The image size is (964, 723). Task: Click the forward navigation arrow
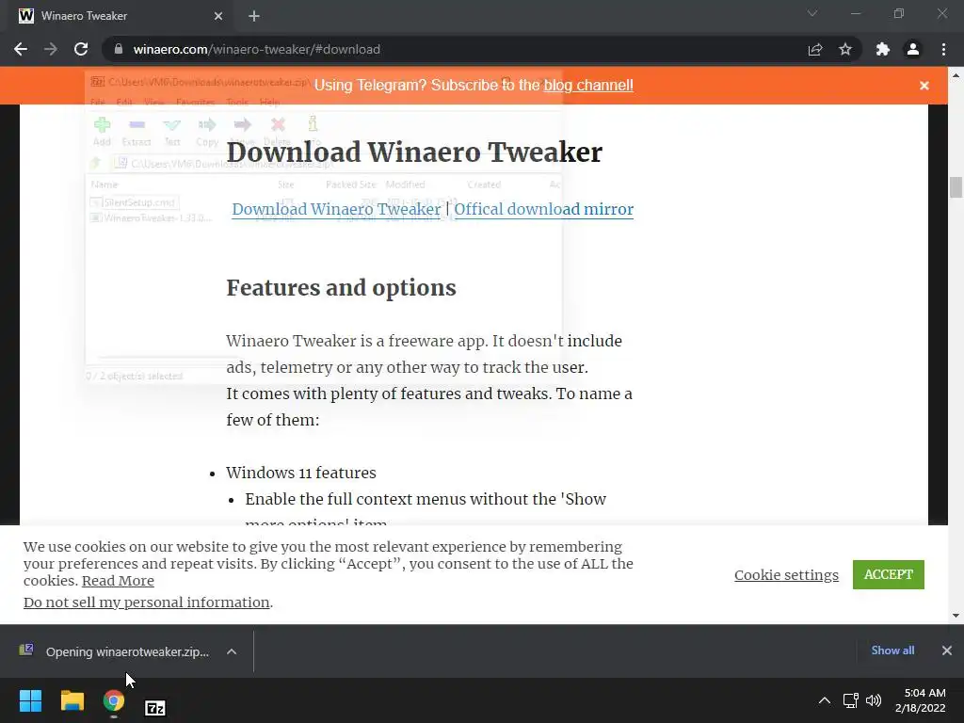point(51,49)
